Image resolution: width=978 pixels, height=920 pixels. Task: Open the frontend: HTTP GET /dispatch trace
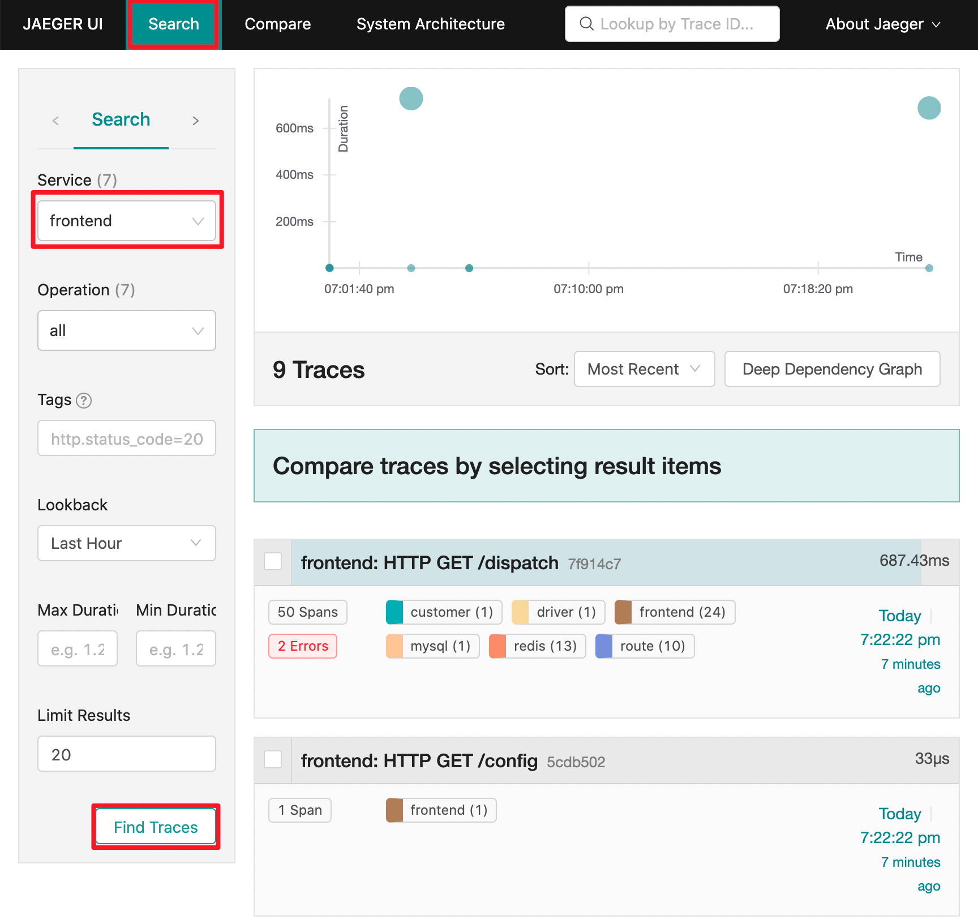coord(430,563)
